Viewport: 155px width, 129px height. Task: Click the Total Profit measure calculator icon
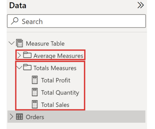35,80
